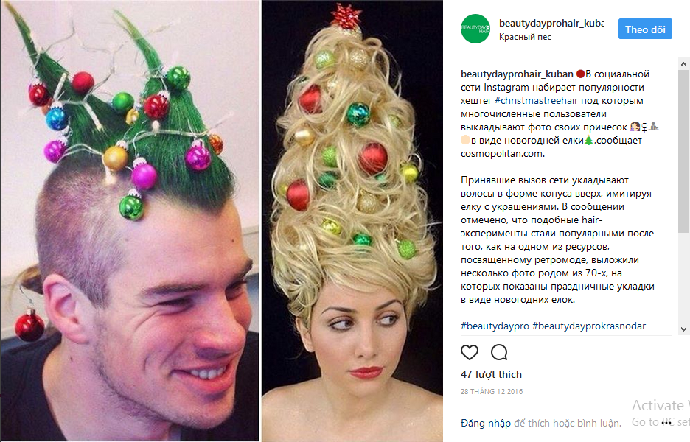The height and width of the screenshot is (442, 690).
Task: Click the red circle emoji in caption
Action: [x=580, y=74]
